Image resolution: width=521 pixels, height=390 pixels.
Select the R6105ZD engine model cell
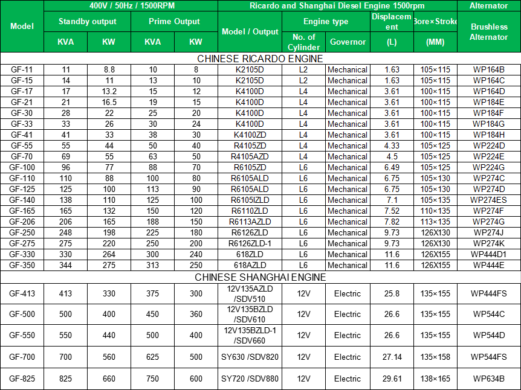(x=250, y=168)
